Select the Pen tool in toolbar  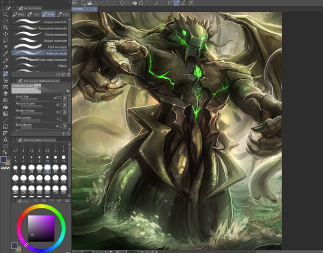click(x=5, y=61)
